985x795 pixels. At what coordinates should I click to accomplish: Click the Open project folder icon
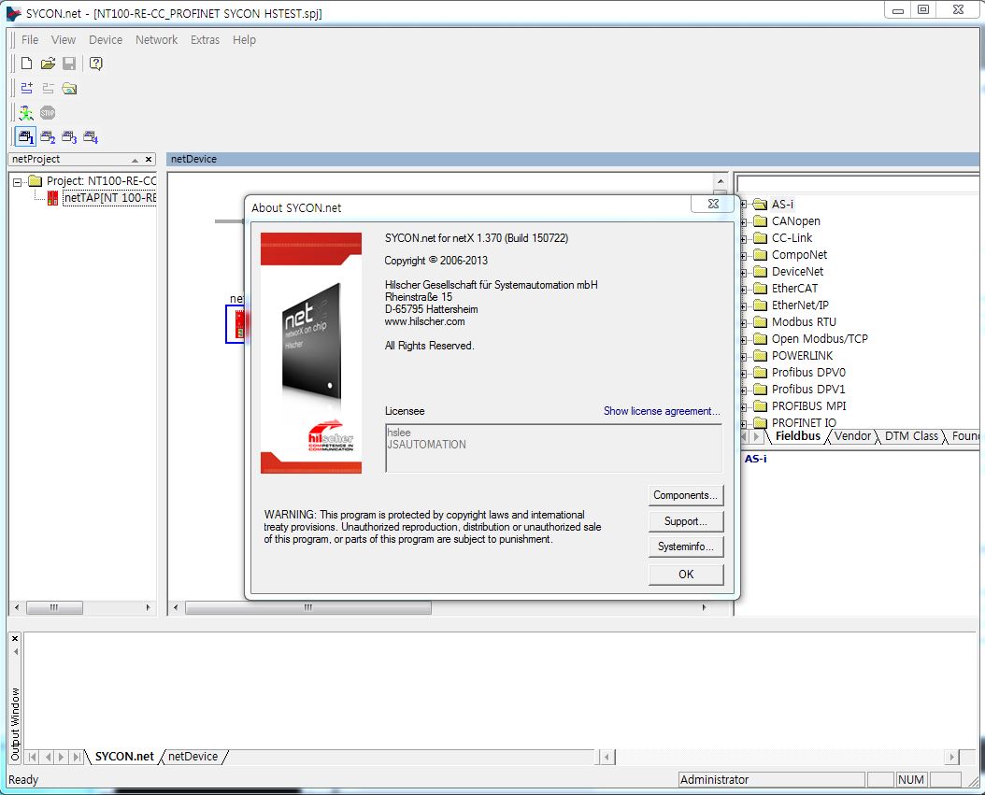48,64
